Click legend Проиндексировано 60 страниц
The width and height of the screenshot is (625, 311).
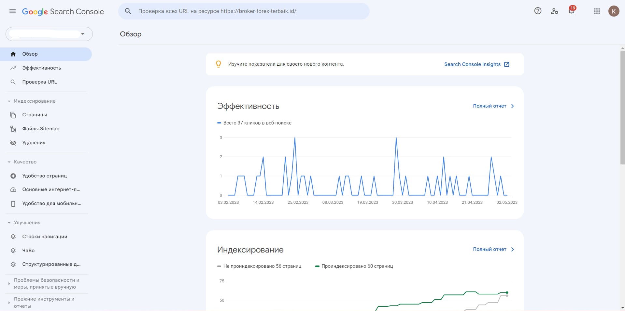[354, 266]
